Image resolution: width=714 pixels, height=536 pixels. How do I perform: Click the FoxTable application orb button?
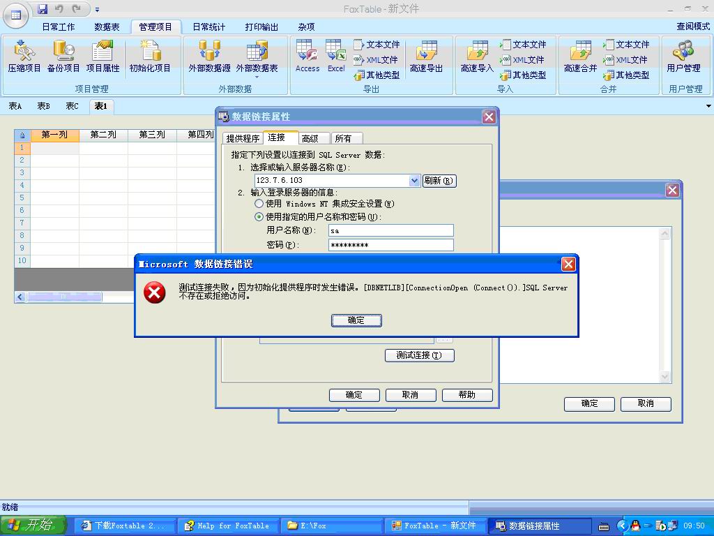[15, 15]
